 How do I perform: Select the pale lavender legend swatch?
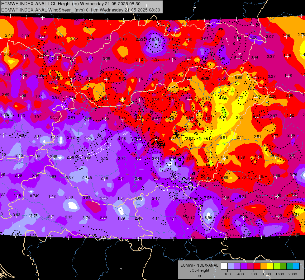pyautogui.click(x=231, y=266)
